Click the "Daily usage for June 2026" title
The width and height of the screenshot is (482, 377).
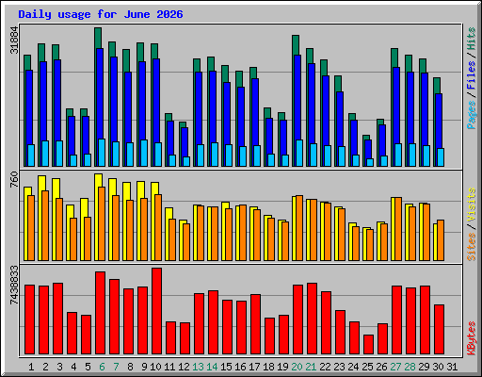[101, 14]
